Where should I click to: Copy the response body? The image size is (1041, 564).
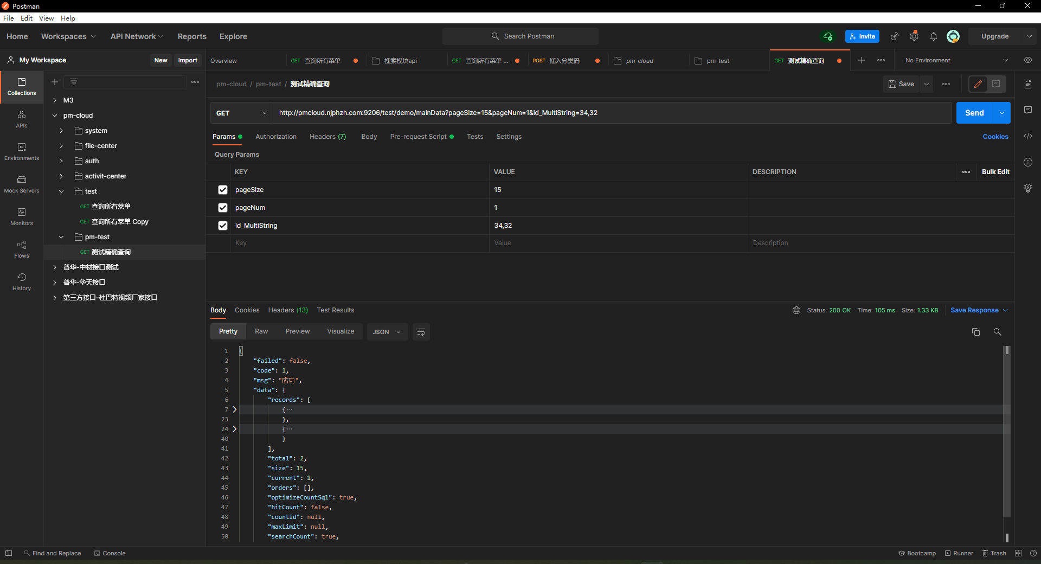point(976,332)
